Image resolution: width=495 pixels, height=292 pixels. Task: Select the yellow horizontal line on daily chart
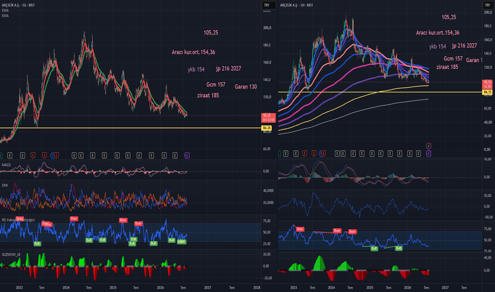point(130,128)
